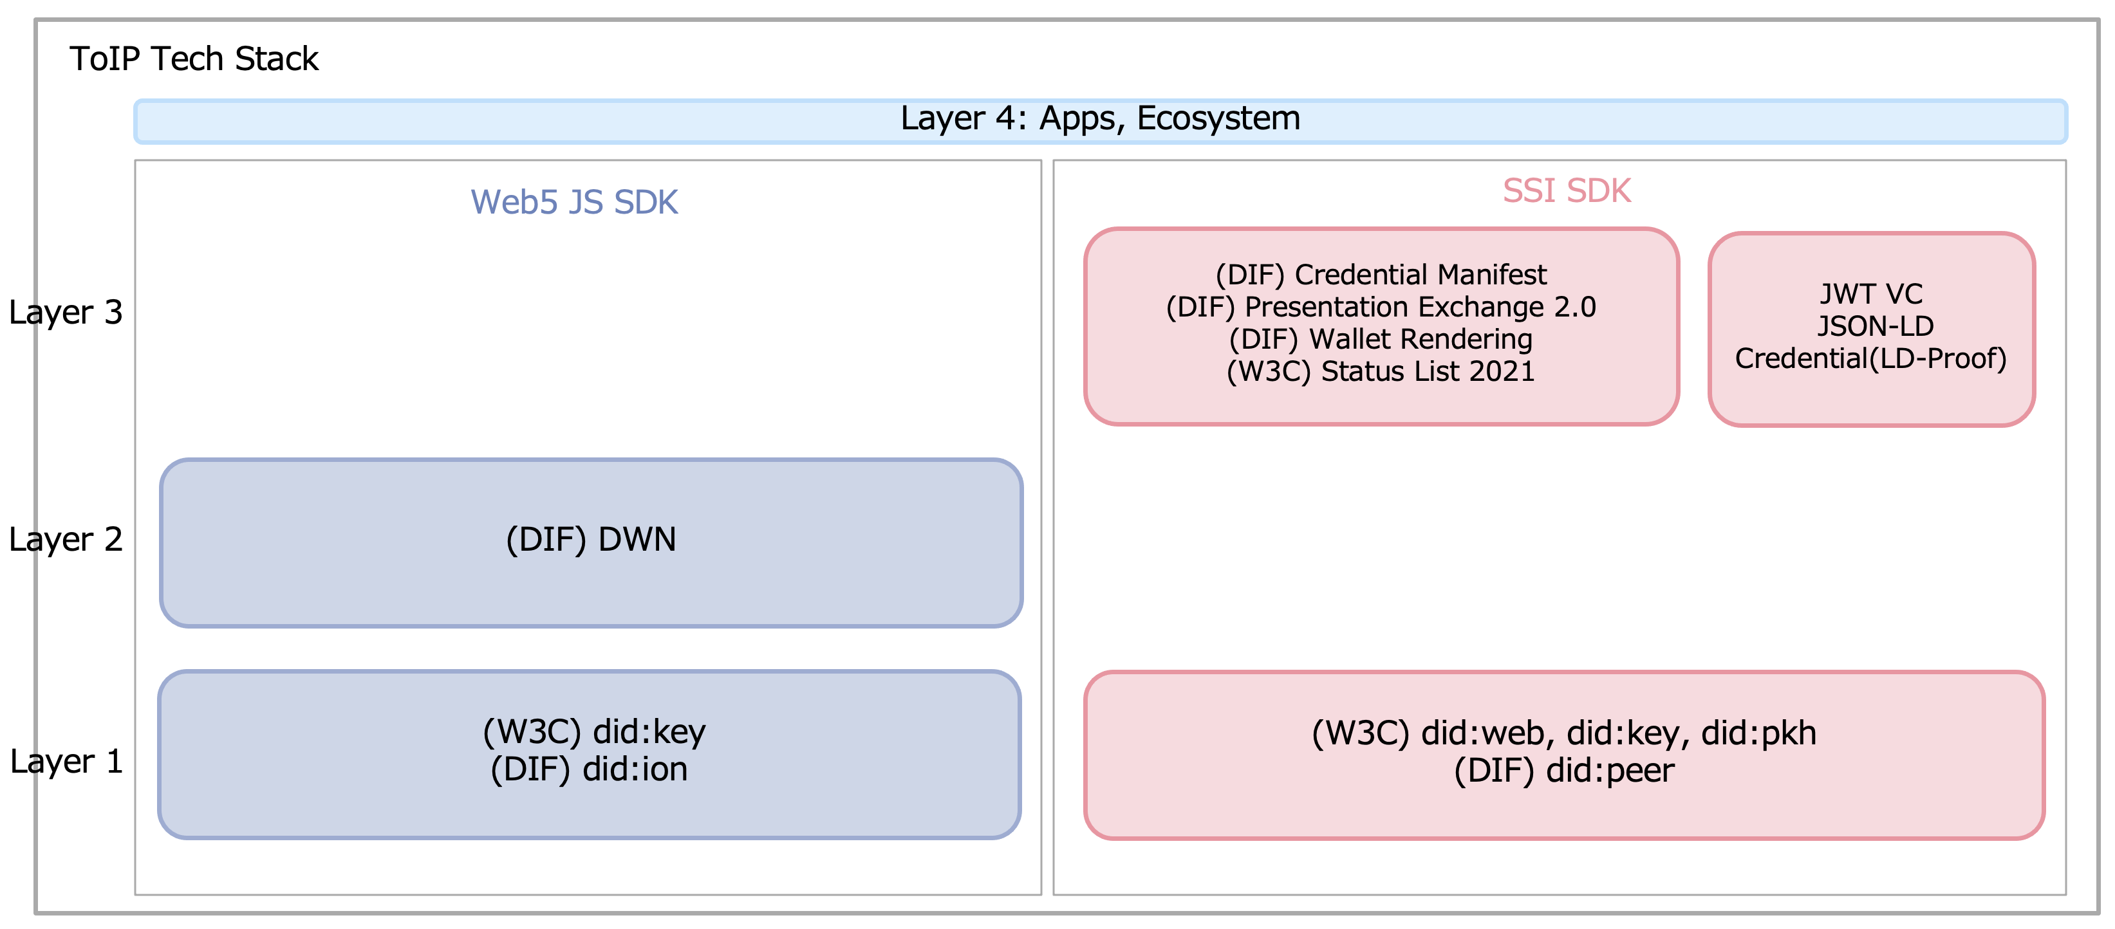The width and height of the screenshot is (2115, 929).
Task: Click (DIF) Presentation Exchange 2.0 line
Action: pyautogui.click(x=1381, y=307)
